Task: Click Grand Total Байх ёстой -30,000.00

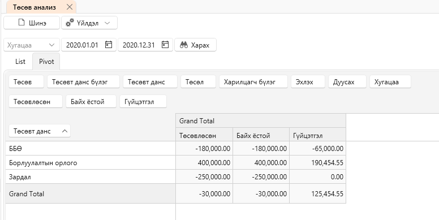Action: coord(261,193)
